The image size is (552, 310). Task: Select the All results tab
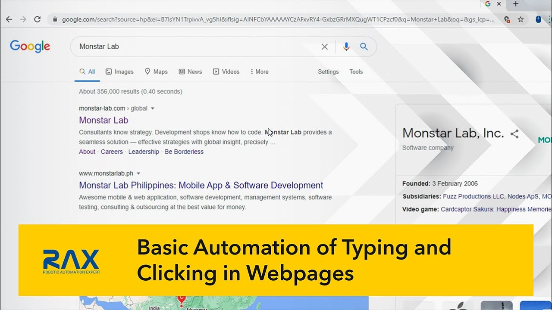pos(87,72)
